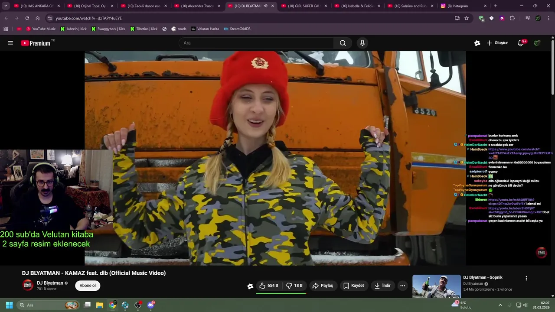Click the browser address bar URL

tap(88, 18)
